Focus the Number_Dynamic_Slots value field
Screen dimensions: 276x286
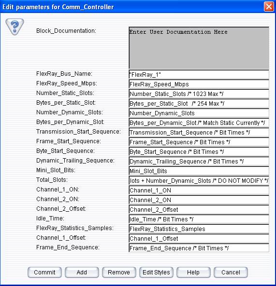pos(199,113)
